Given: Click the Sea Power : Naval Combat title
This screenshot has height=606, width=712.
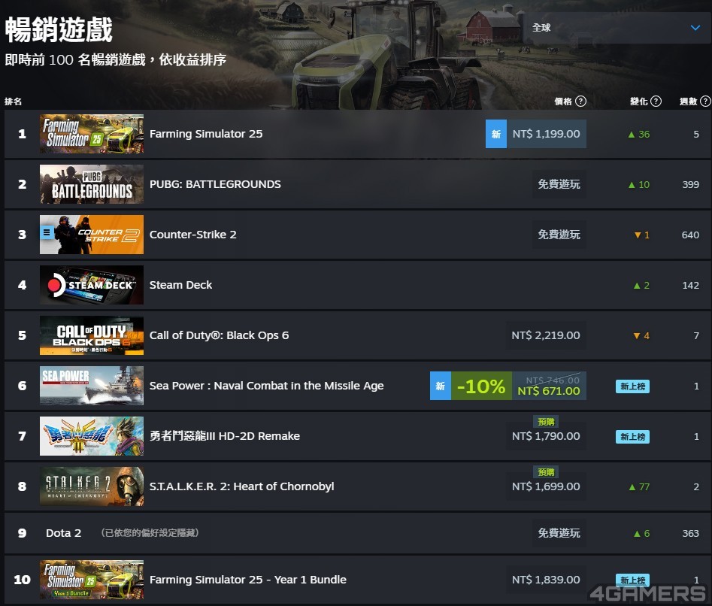Looking at the screenshot, I should click(x=267, y=386).
